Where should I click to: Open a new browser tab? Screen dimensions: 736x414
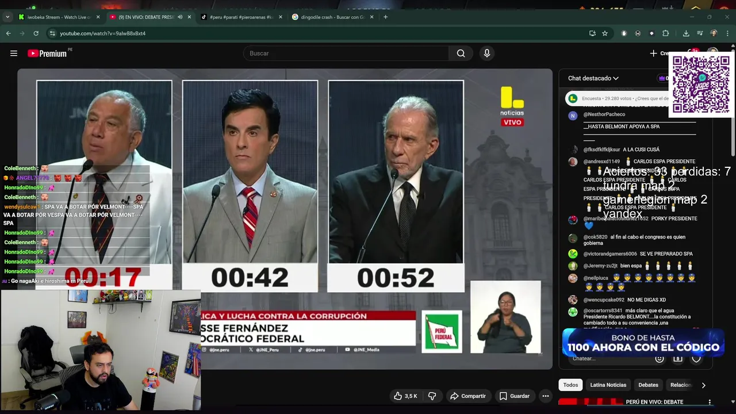[385, 17]
